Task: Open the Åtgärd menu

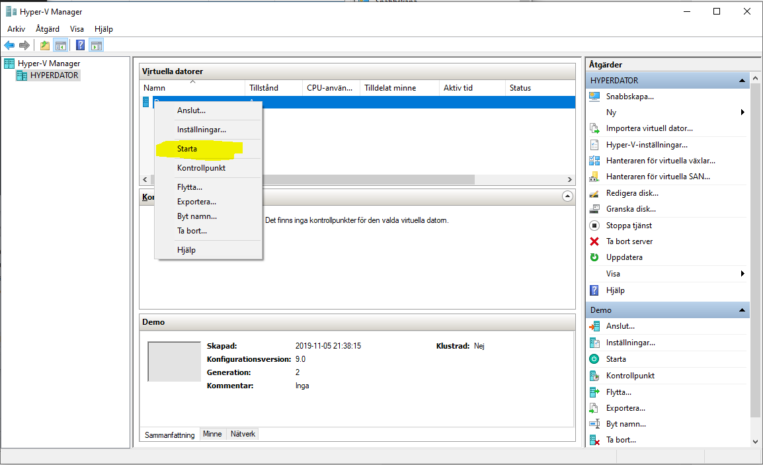Action: click(x=48, y=29)
